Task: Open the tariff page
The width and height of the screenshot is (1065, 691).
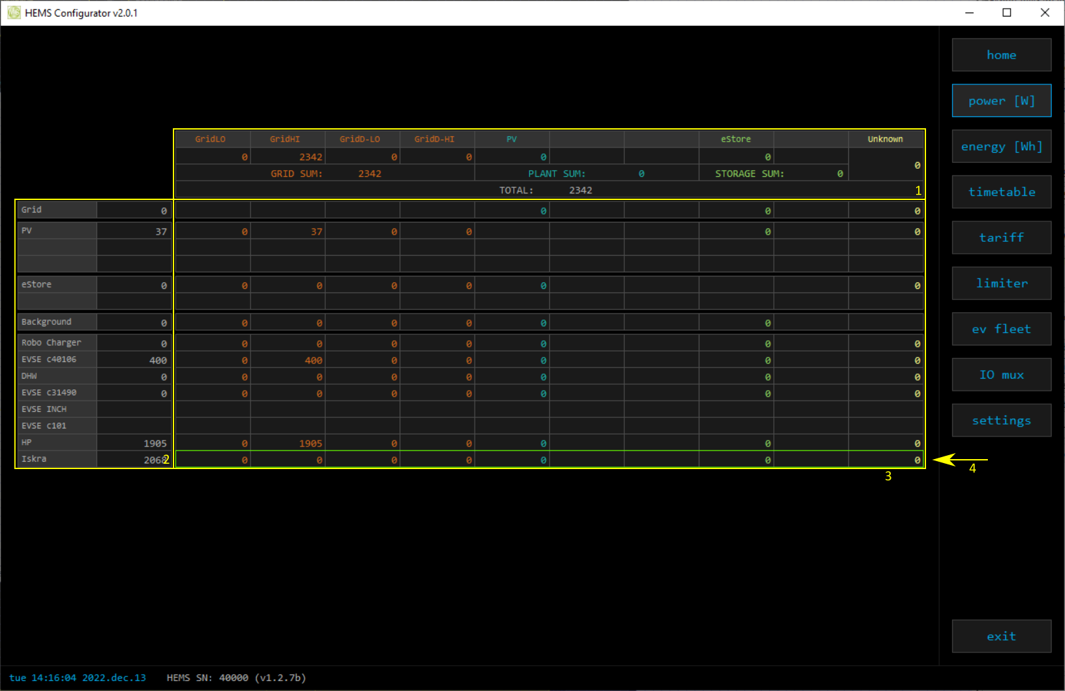Action: point(1001,238)
